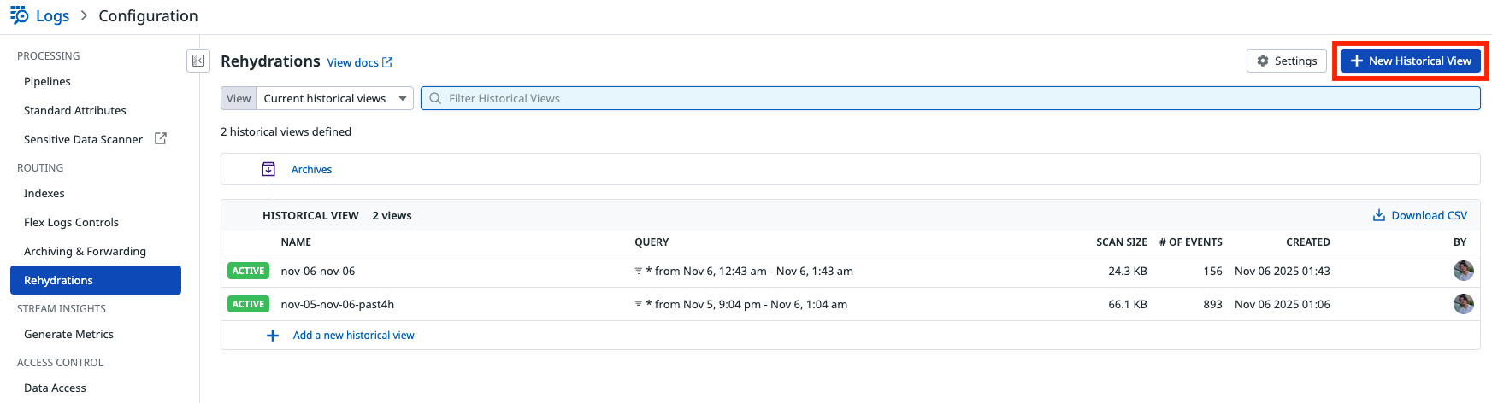Click the Archives box icon
This screenshot has height=403, width=1492.
tap(268, 169)
